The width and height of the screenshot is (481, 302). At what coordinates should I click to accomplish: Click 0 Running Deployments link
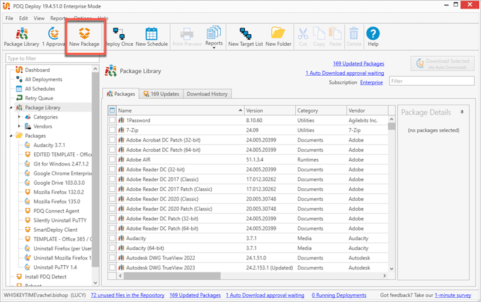[339, 295]
